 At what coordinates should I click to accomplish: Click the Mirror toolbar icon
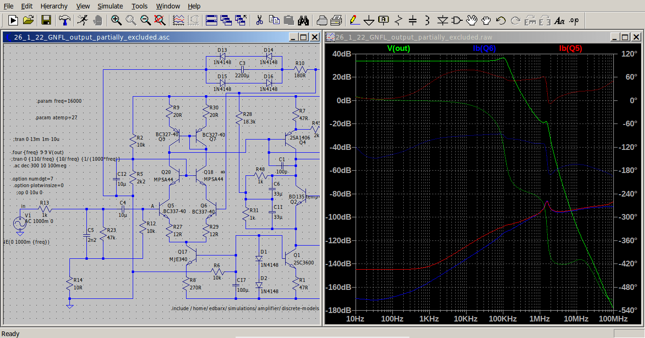click(x=545, y=20)
